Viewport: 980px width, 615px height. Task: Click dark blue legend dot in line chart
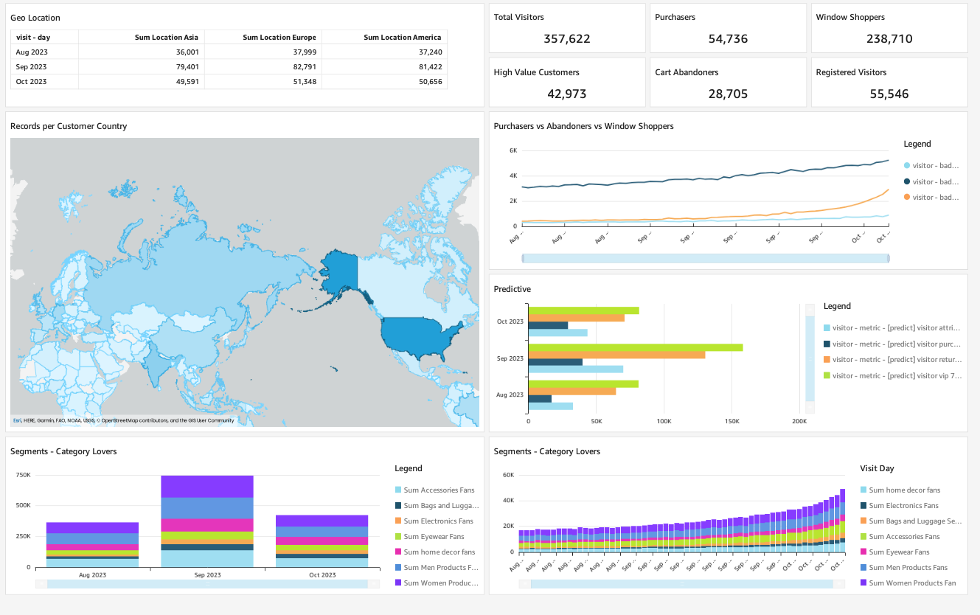click(907, 181)
